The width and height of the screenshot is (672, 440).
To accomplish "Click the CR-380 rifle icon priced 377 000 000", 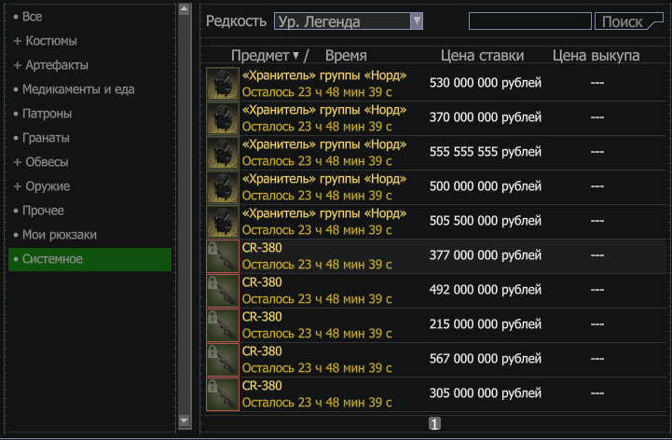I will [223, 256].
